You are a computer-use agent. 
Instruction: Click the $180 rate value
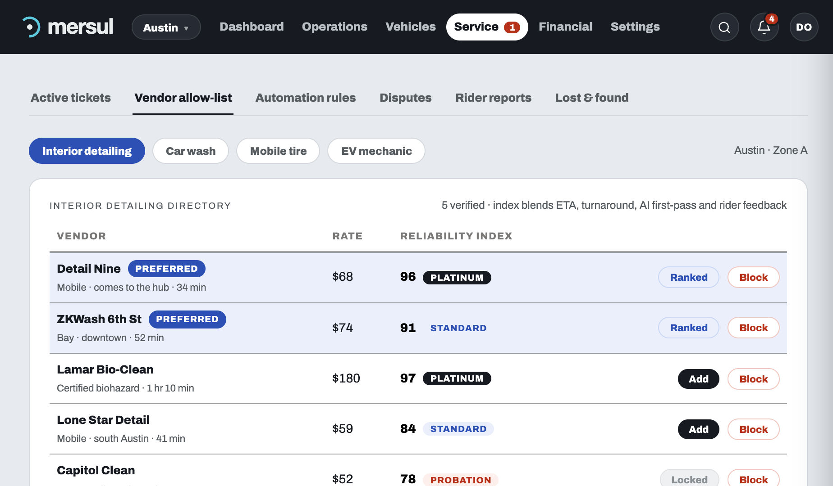346,378
